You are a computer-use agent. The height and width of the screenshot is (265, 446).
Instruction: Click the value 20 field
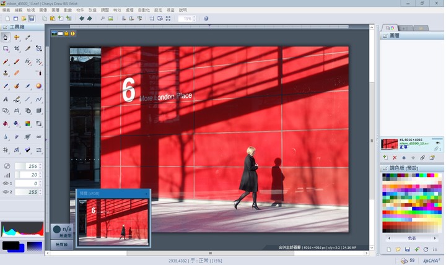(x=27, y=175)
